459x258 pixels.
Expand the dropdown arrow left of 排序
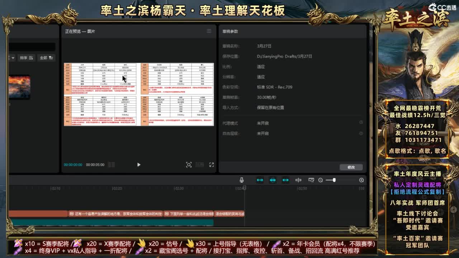tap(13, 58)
